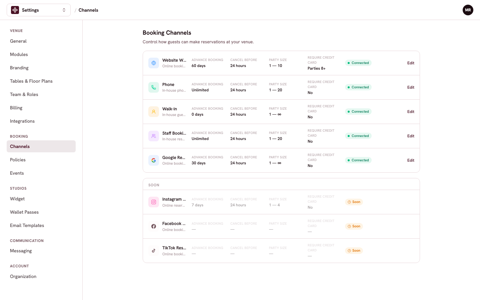480x300 pixels.
Task: Go to Events settings
Action: [x=41, y=173]
